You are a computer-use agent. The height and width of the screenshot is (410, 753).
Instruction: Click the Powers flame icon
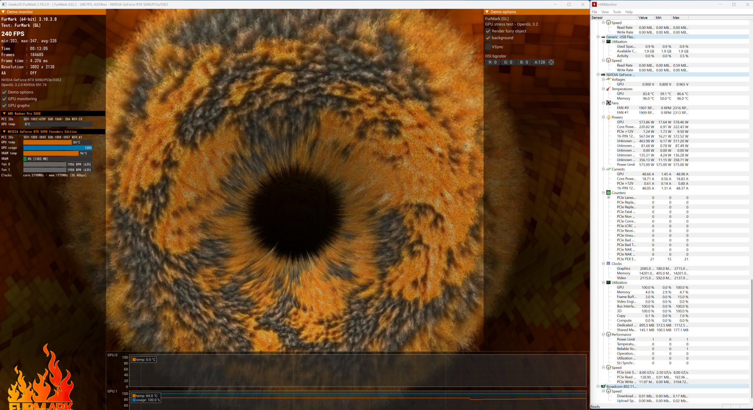(608, 117)
